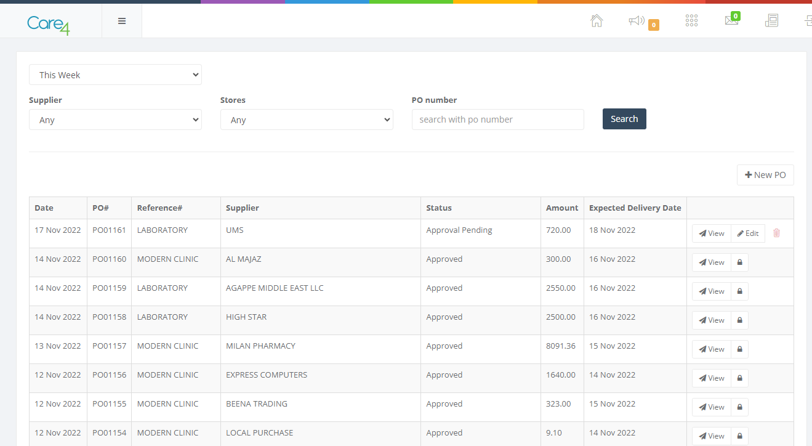Click the lock icon for PO01159
Image resolution: width=812 pixels, height=446 pixels.
click(739, 291)
